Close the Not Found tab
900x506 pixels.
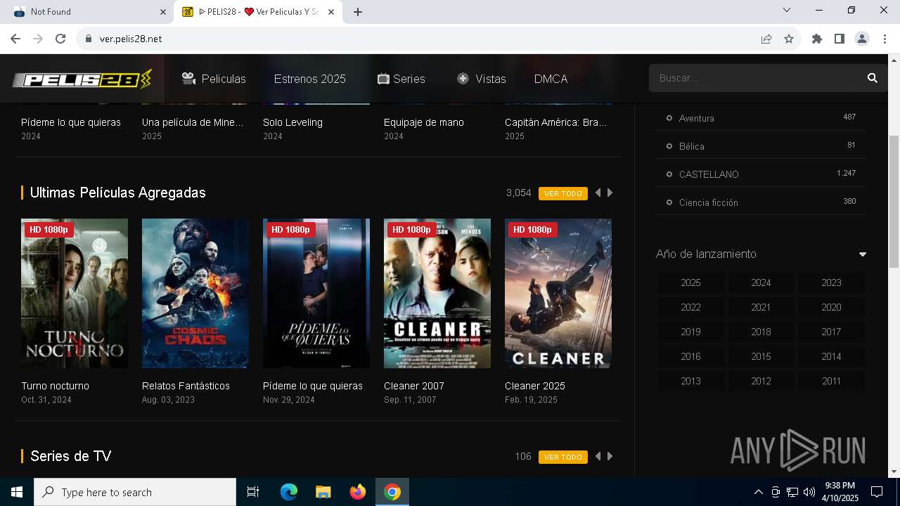(163, 12)
